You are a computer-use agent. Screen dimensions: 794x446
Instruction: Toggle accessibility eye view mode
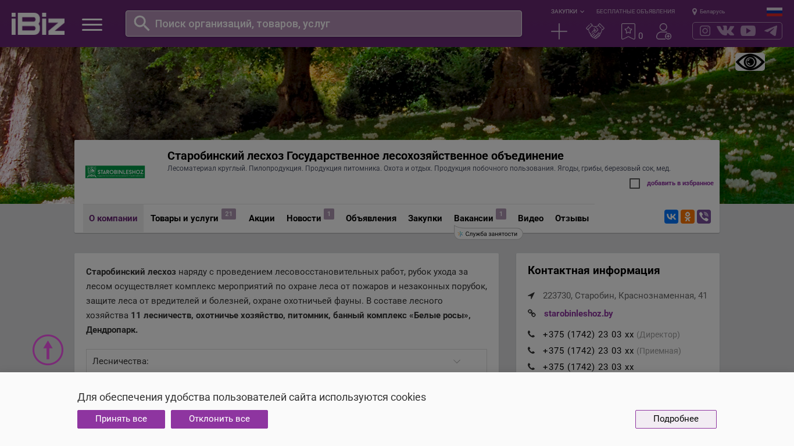click(x=750, y=62)
